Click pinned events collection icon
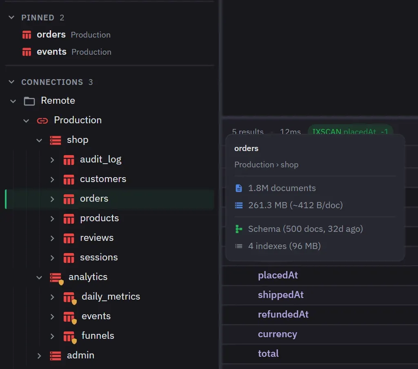 [27, 52]
